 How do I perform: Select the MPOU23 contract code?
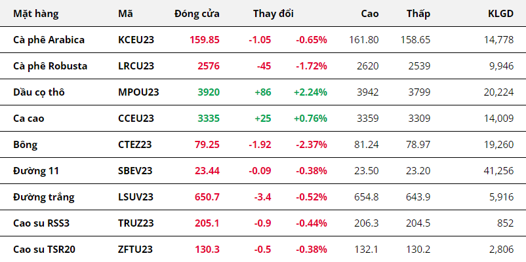(x=138, y=92)
